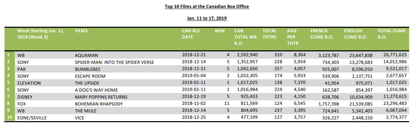Select the EONE/SEVILLE distributor cell
The height and width of the screenshot is (126, 413).
coord(32,118)
